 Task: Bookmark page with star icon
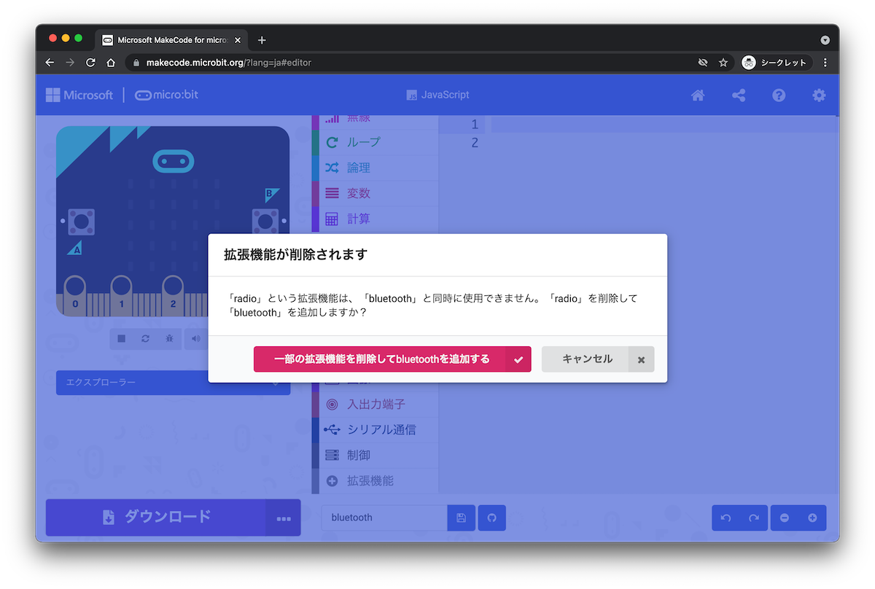[x=723, y=63]
